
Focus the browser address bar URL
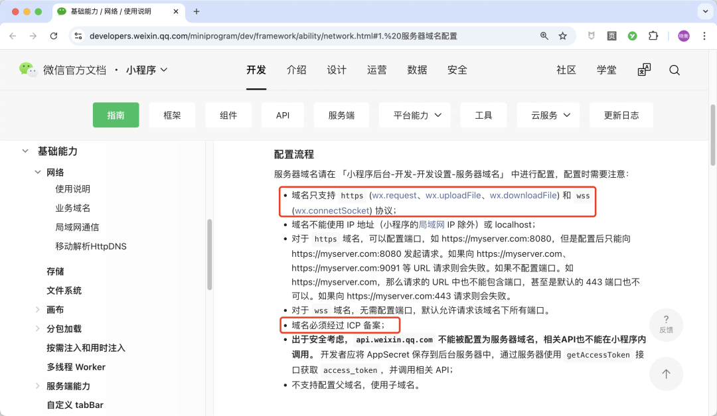[273, 36]
